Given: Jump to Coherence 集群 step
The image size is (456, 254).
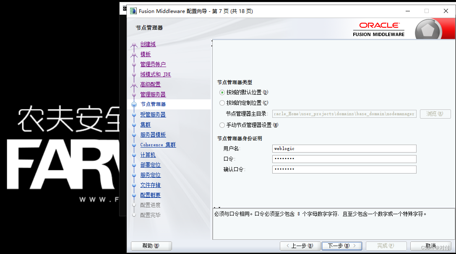Looking at the screenshot, I should (x=158, y=145).
